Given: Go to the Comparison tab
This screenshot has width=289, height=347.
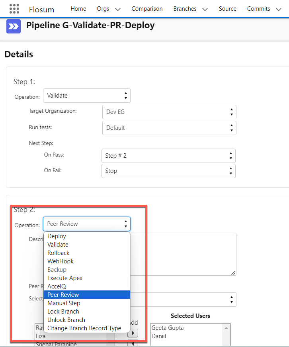Looking at the screenshot, I should click(147, 9).
